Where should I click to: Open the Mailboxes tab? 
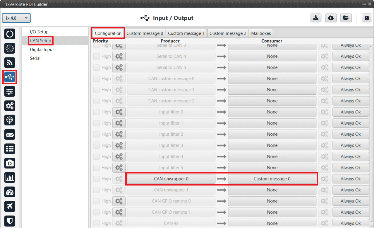pyautogui.click(x=261, y=33)
